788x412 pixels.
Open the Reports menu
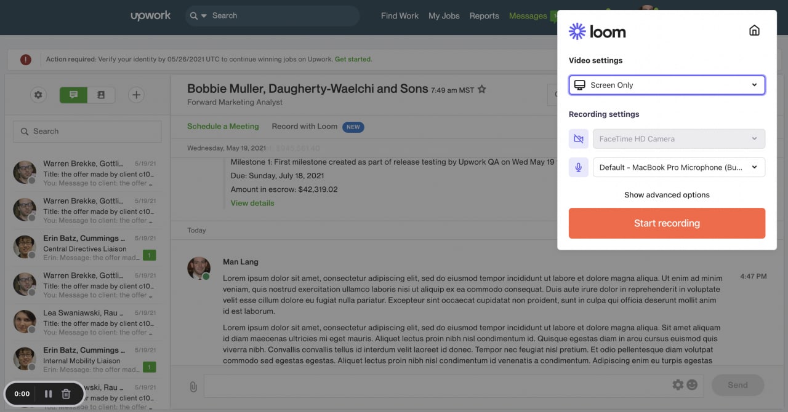484,16
